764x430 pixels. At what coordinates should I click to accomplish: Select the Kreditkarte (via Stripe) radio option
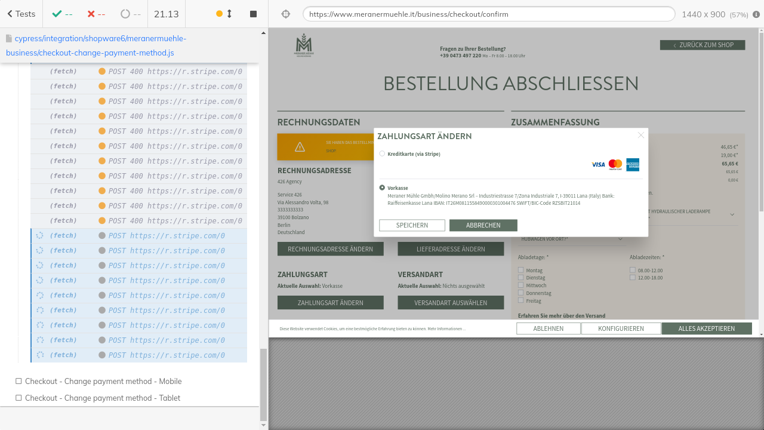(382, 154)
